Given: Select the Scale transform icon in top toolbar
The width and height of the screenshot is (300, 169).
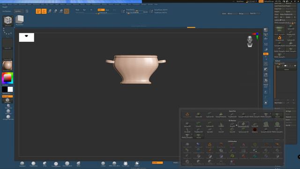Looking at the screenshot, I should pos(55,11).
